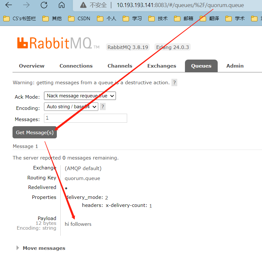Click the Get Message(s) button
This screenshot has height=254, width=262.
tap(35, 132)
